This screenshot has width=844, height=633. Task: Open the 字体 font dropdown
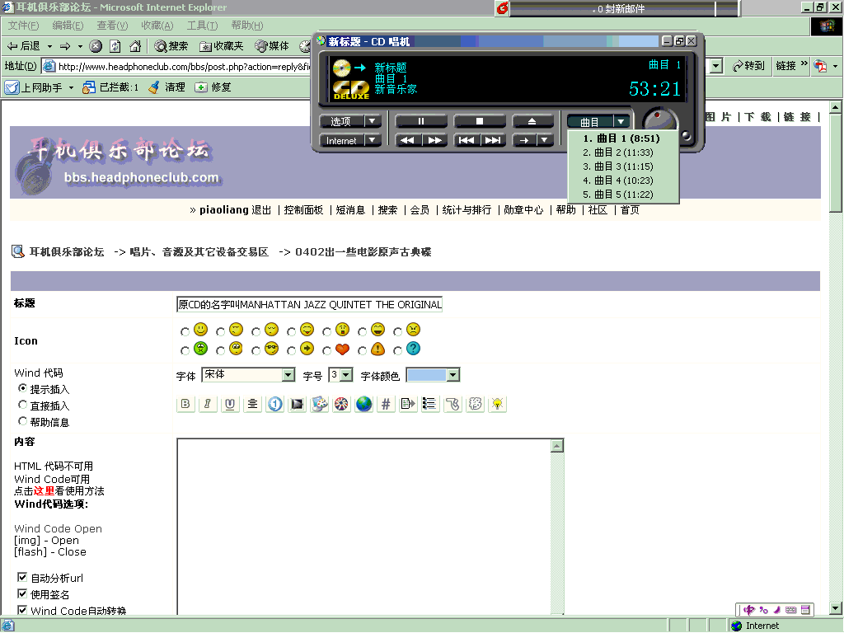click(x=288, y=375)
